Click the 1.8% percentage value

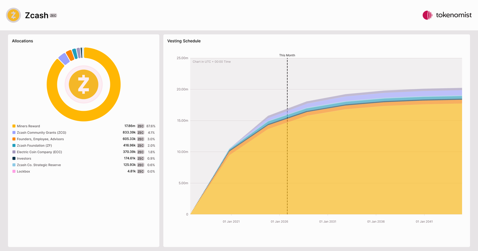[151, 152]
